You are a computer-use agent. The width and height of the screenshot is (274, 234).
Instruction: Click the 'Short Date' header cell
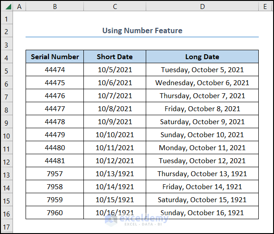point(115,56)
